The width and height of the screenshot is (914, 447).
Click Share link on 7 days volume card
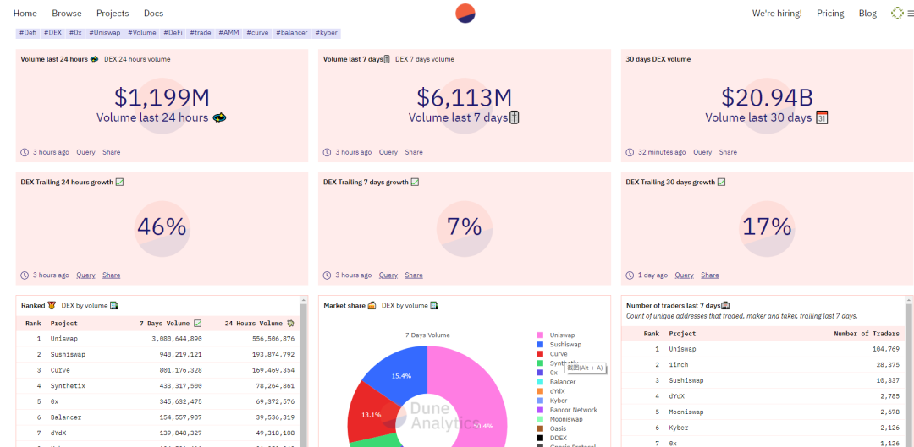414,152
